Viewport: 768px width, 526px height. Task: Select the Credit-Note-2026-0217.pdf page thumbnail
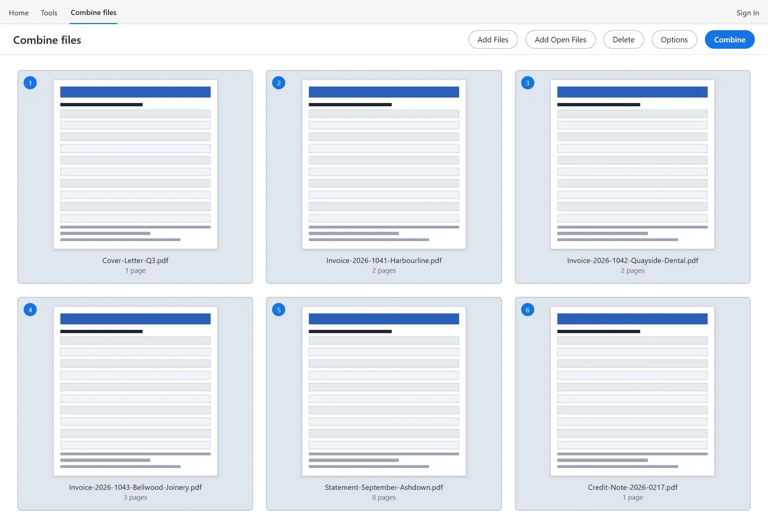tap(632, 391)
